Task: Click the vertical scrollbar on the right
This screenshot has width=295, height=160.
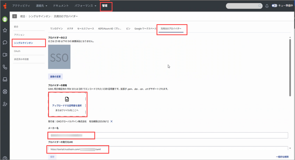Action: [290, 68]
